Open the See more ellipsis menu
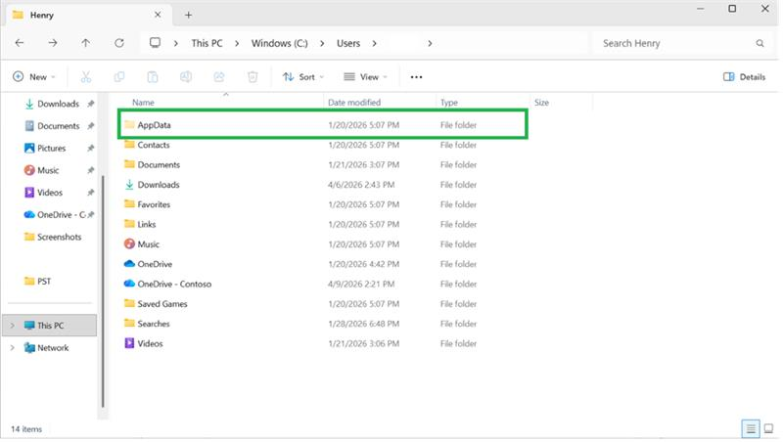Screen dimensions: 783x442 coord(416,77)
